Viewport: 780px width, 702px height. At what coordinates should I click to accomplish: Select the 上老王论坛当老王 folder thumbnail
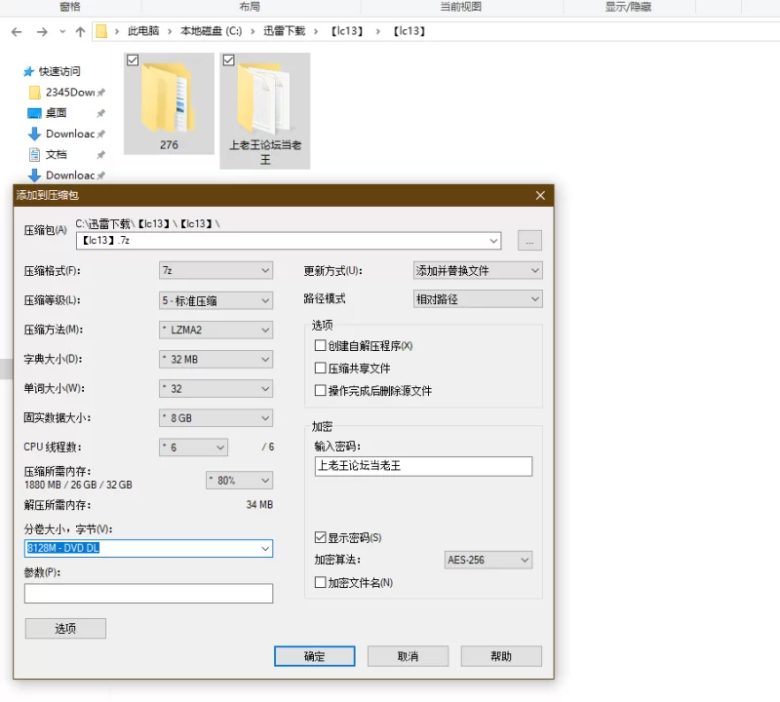[x=265, y=111]
